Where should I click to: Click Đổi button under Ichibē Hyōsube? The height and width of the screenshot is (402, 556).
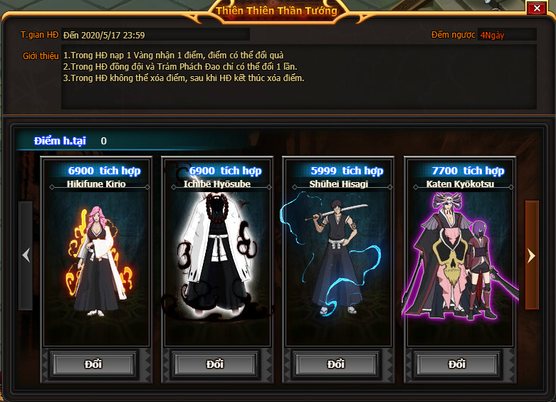[x=214, y=364]
